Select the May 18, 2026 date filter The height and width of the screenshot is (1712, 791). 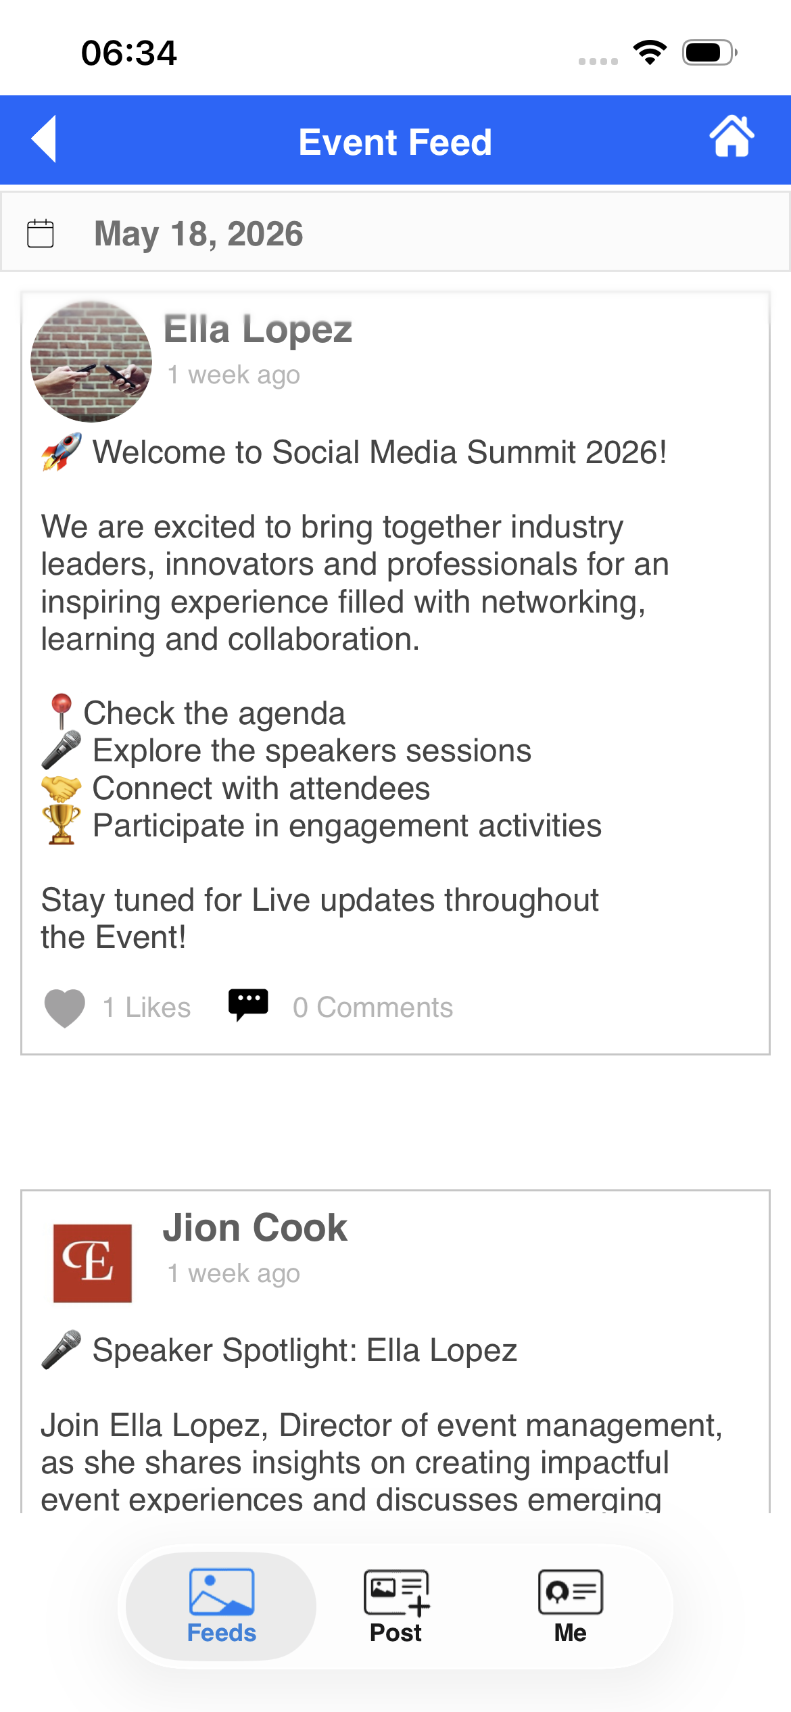[198, 234]
